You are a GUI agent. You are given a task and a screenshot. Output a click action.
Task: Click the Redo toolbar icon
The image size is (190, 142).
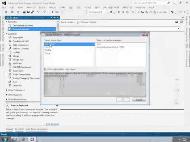(45, 12)
